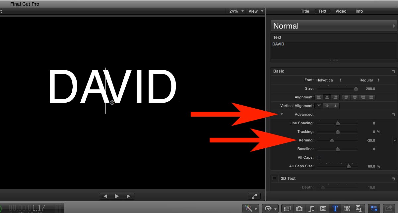Set vertical alignment to middle

pos(327,106)
